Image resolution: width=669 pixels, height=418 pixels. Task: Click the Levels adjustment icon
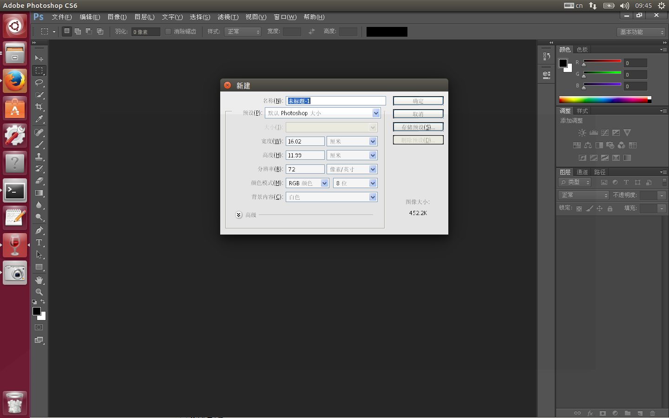point(594,133)
